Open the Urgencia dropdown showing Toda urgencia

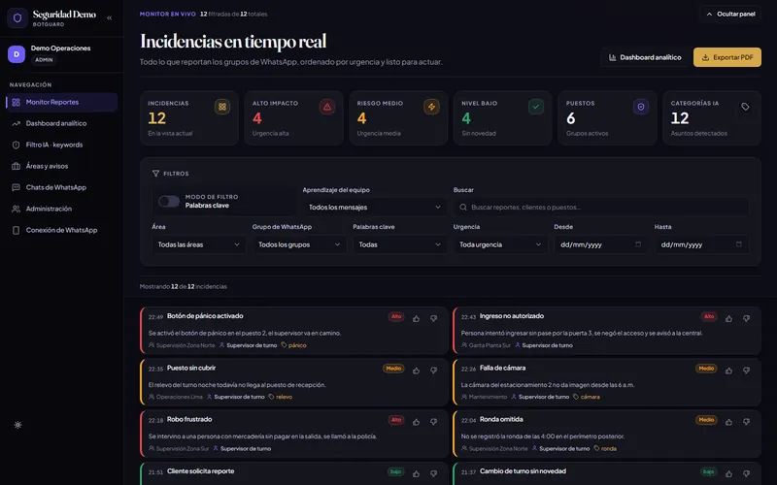500,244
